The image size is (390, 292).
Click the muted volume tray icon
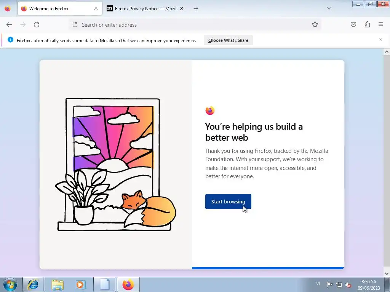(348, 285)
